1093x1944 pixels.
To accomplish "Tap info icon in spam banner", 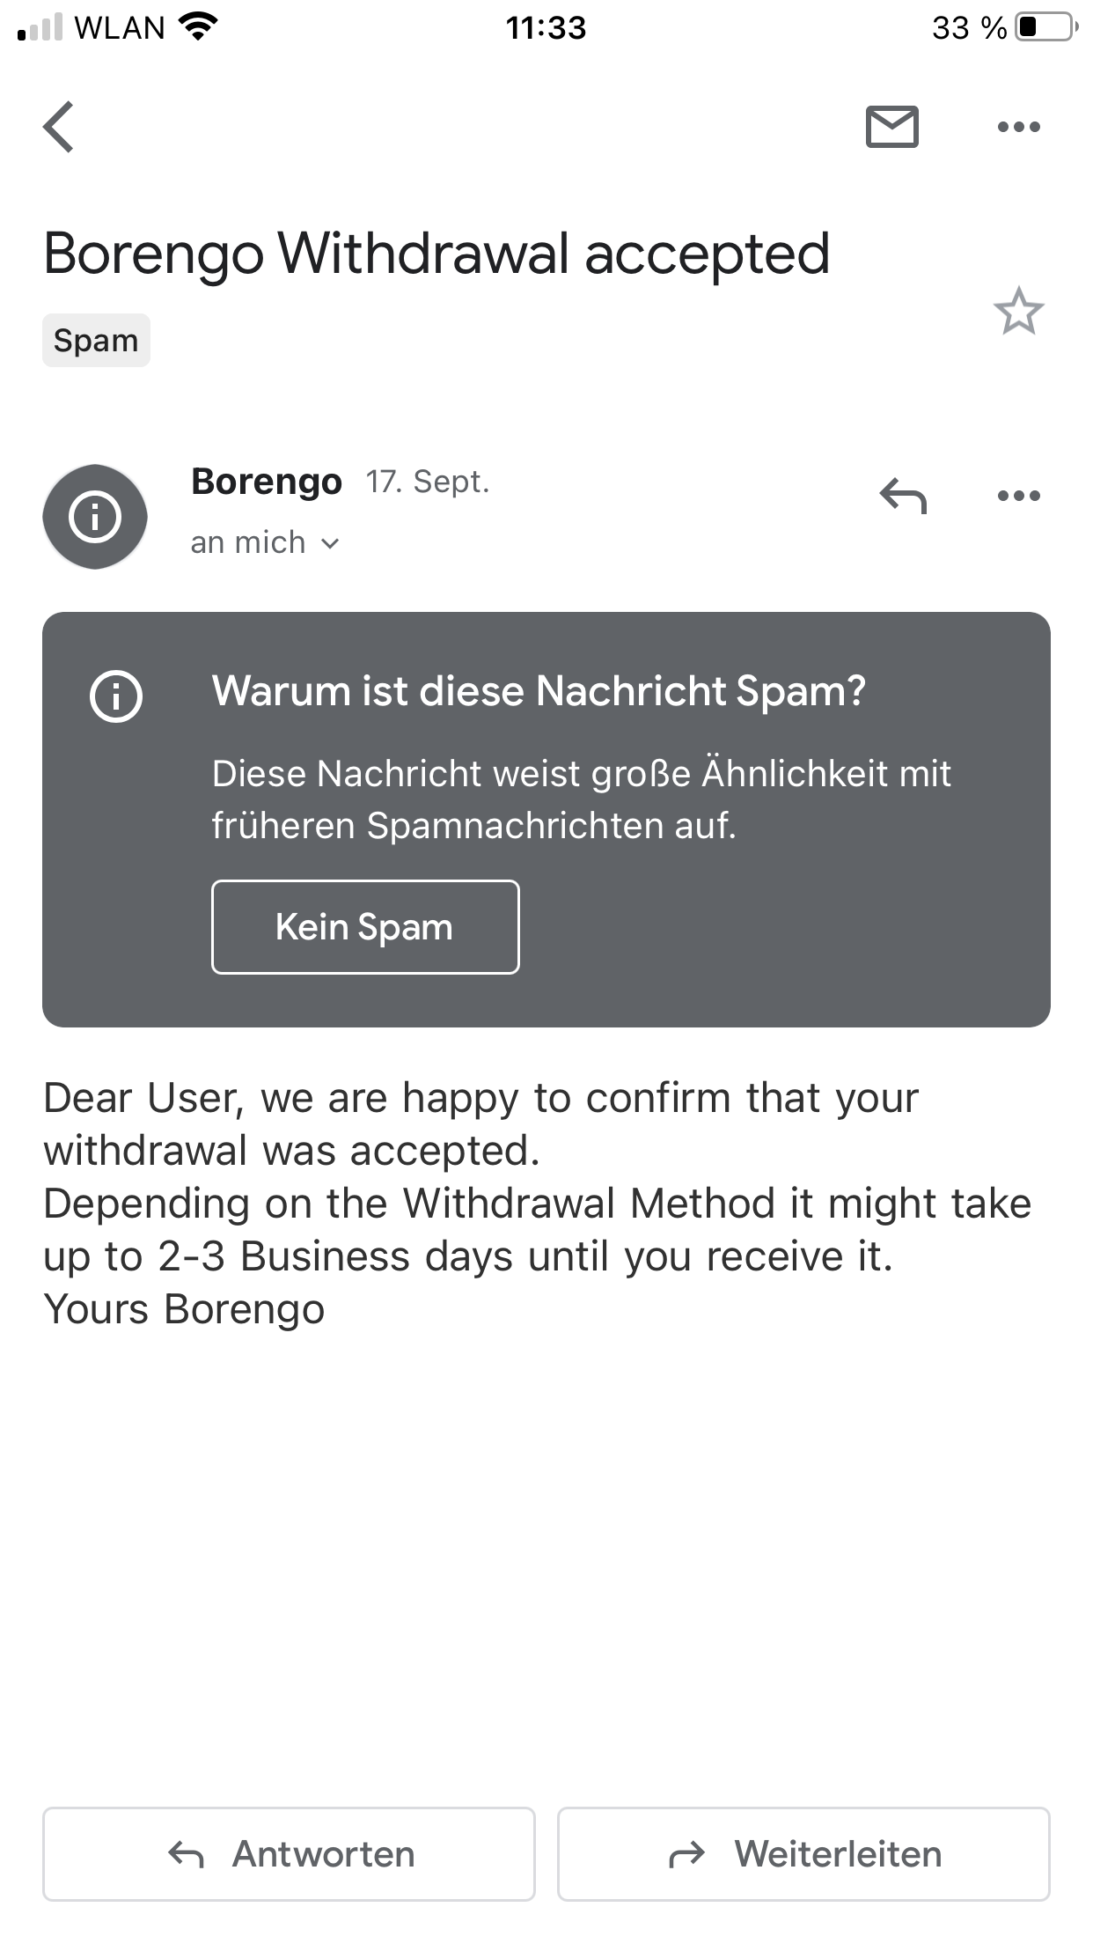I will (116, 696).
